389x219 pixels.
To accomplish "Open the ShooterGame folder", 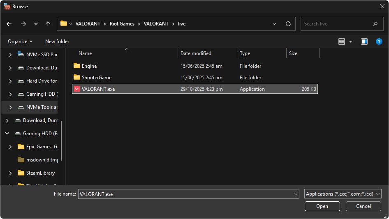I will [x=96, y=78].
